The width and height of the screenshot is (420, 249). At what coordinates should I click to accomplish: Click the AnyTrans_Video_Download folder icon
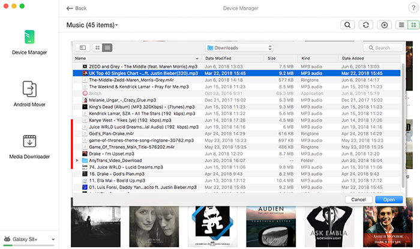pos(85,160)
